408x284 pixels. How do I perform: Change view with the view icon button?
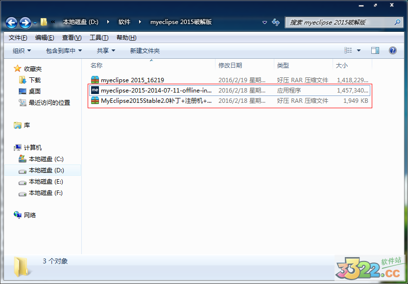(x=348, y=50)
